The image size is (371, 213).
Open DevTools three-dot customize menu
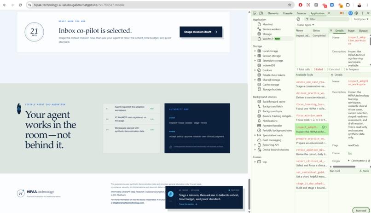click(362, 13)
